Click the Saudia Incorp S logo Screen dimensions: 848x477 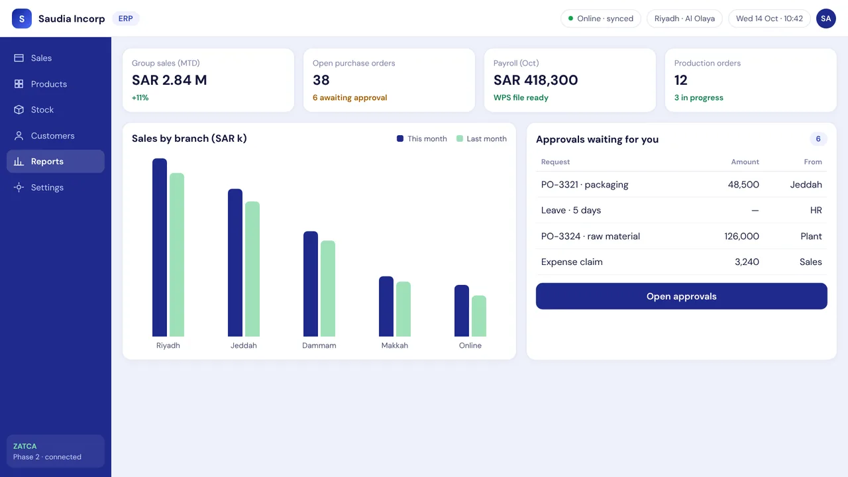21,19
